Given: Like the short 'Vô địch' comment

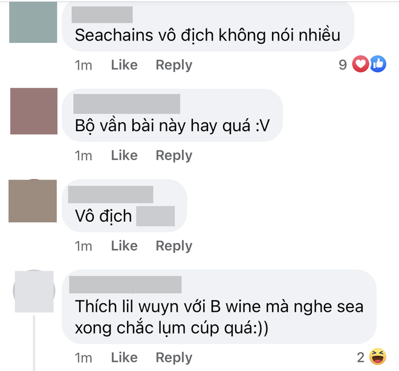Looking at the screenshot, I should click(x=124, y=246).
